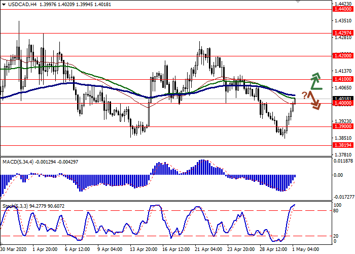Click the Stoch(5,3,3) indicator label
Image resolution: width=355 pixels, height=254 pixels.
click(x=16, y=206)
